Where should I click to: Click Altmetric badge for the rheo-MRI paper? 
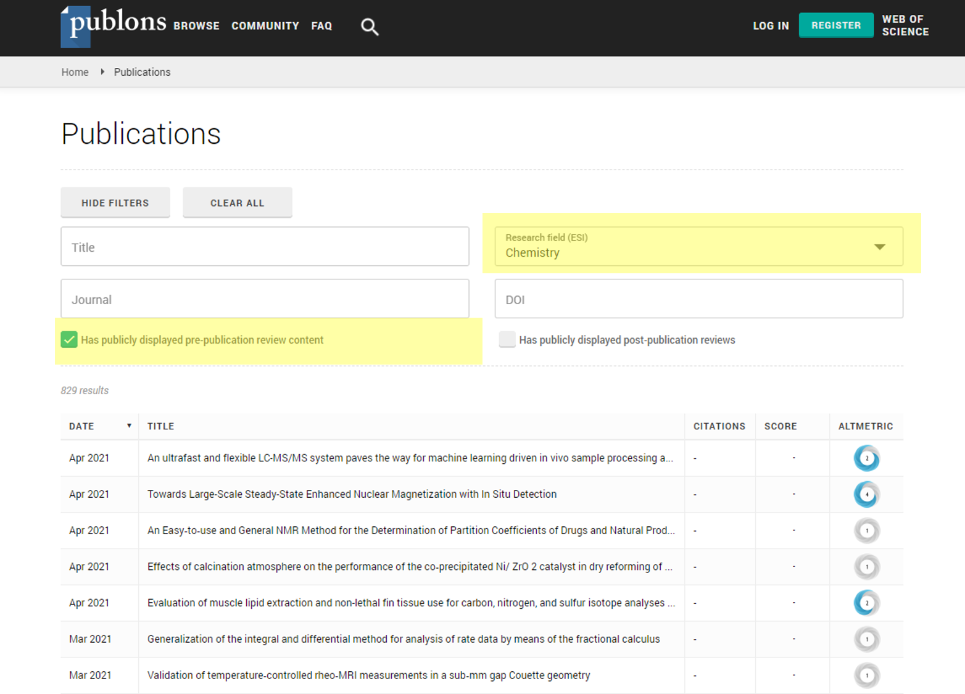(866, 675)
